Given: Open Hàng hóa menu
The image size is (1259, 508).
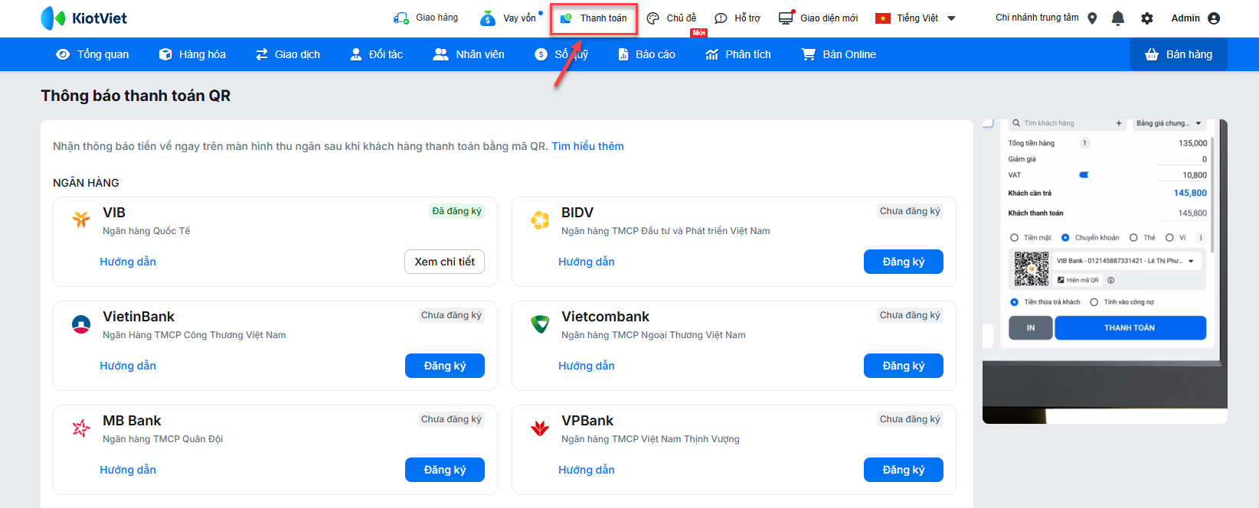Looking at the screenshot, I should coord(192,54).
